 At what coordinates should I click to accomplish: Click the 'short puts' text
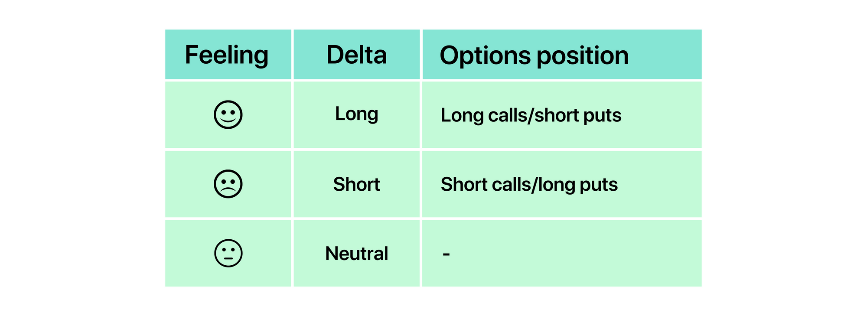coord(578,115)
